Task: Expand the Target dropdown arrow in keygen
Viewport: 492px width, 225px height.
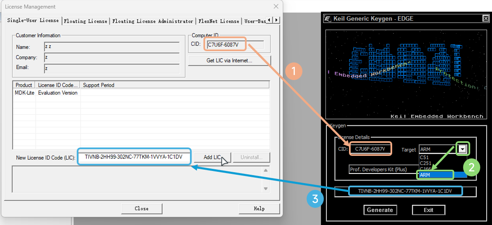Action: (x=462, y=150)
